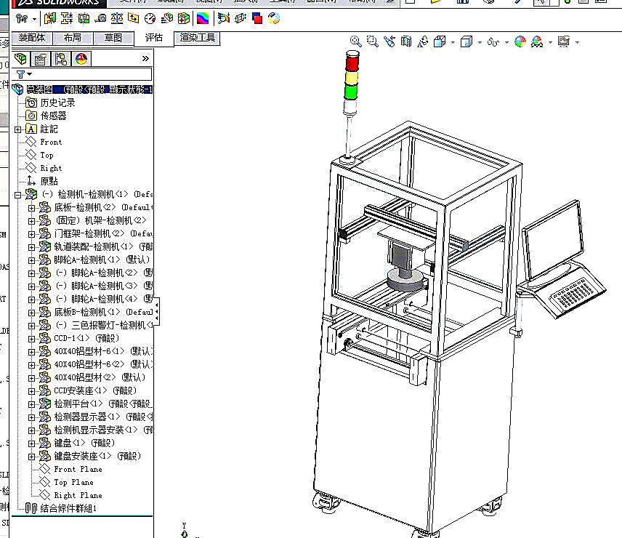Switch to the 评估 tab
The image size is (622, 538).
point(154,38)
